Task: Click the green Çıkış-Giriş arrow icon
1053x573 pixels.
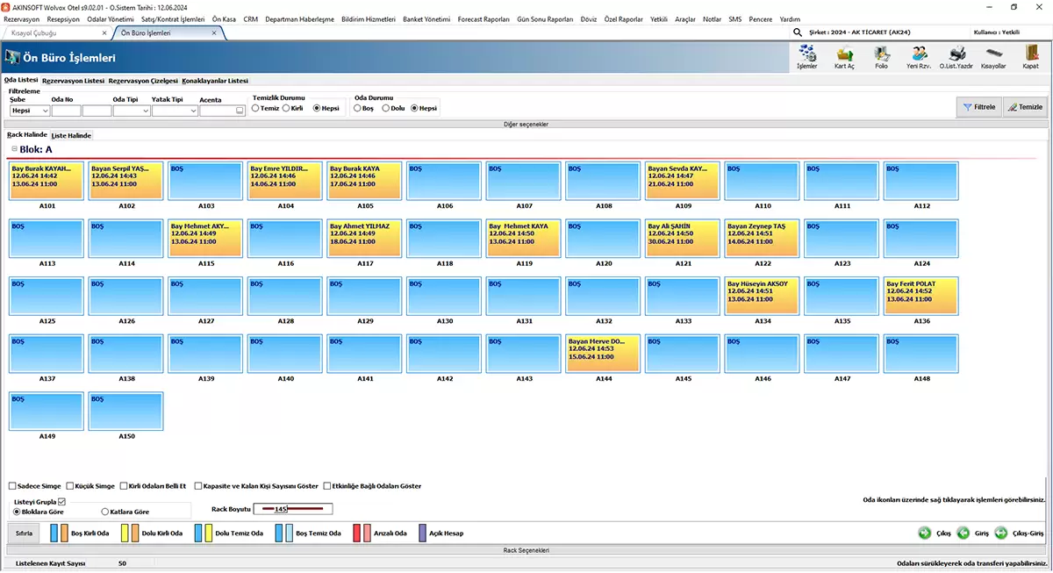Action: coord(1000,533)
